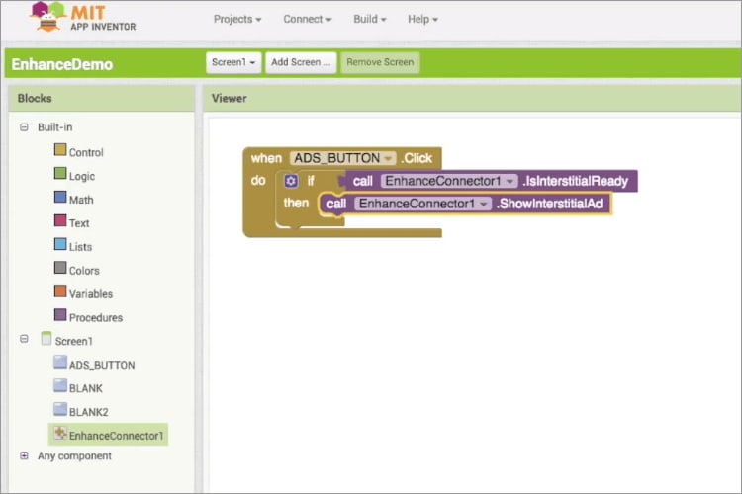Select the Math category color swatch
This screenshot has height=494, width=742.
pos(60,198)
